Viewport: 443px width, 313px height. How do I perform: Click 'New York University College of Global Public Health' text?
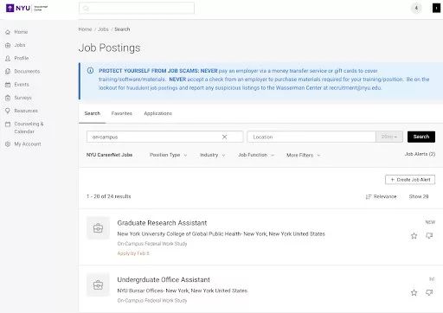[x=178, y=233]
